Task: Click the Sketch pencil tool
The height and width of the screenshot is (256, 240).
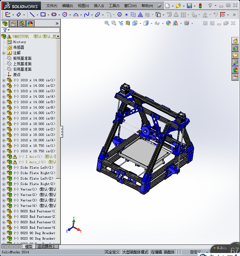Action: [8, 15]
